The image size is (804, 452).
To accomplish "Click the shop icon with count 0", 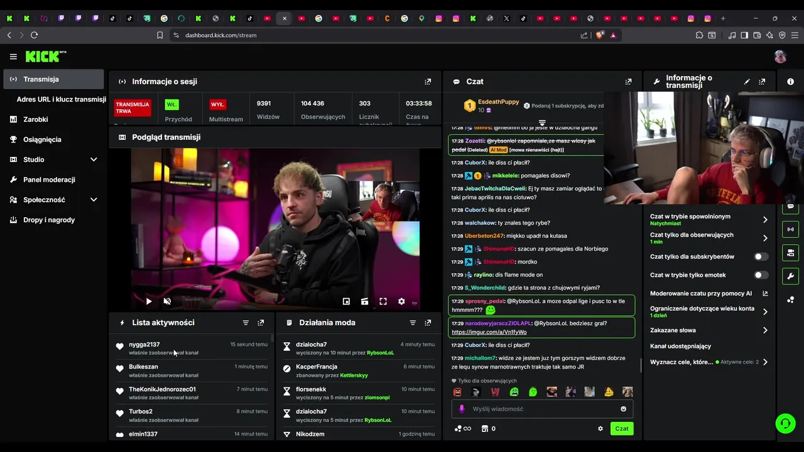I will point(488,429).
